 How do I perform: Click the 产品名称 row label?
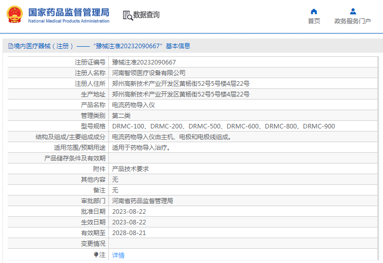(x=93, y=105)
